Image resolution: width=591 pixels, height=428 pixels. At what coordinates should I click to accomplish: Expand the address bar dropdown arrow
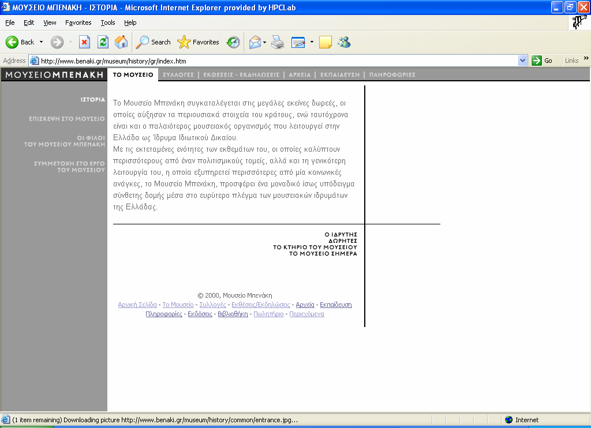pos(522,61)
